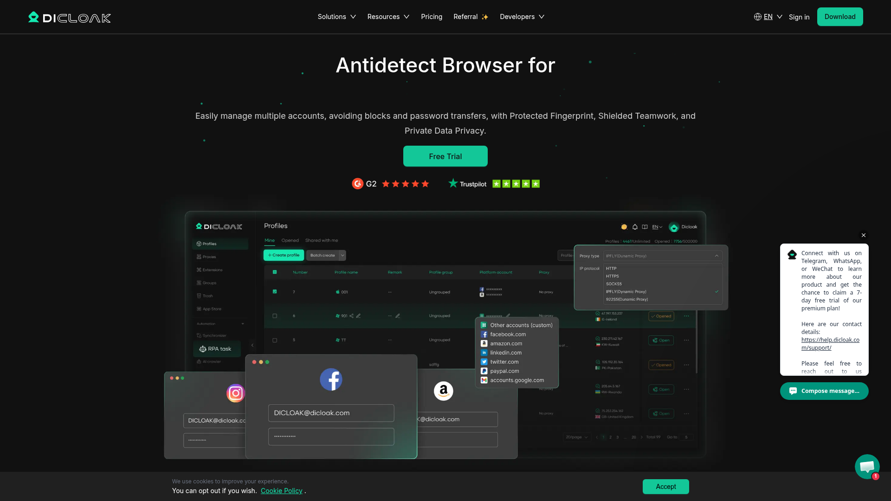Expand the Developers menu

(x=522, y=17)
